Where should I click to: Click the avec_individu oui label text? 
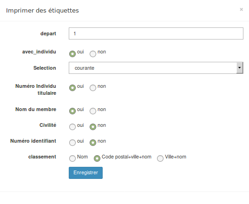[80, 52]
